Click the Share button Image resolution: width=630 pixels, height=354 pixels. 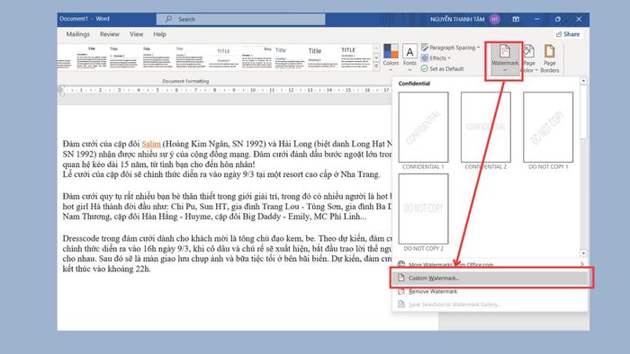click(x=568, y=34)
